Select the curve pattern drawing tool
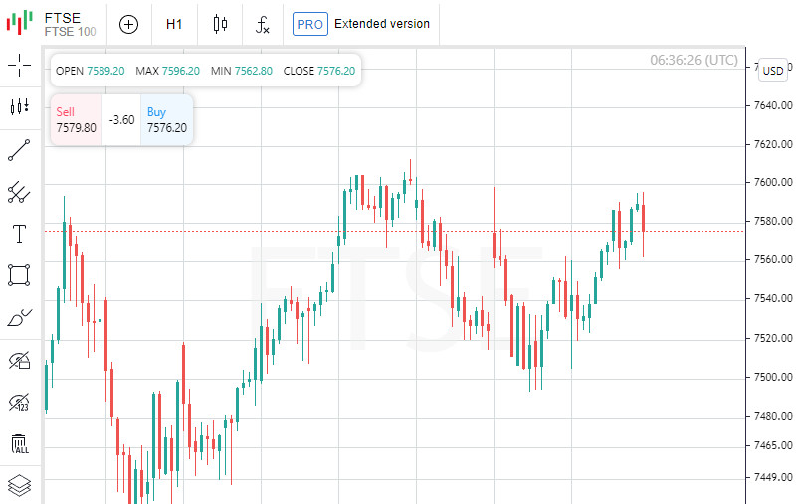802x504 pixels. (20, 318)
